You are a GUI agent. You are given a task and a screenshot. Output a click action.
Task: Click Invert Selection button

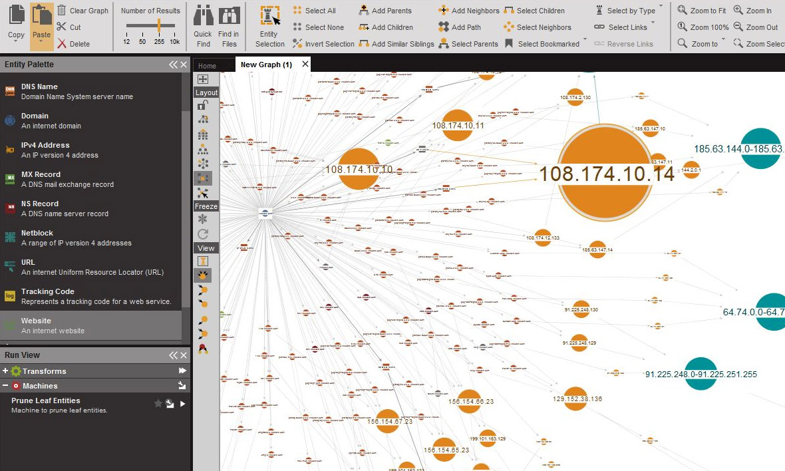point(323,43)
